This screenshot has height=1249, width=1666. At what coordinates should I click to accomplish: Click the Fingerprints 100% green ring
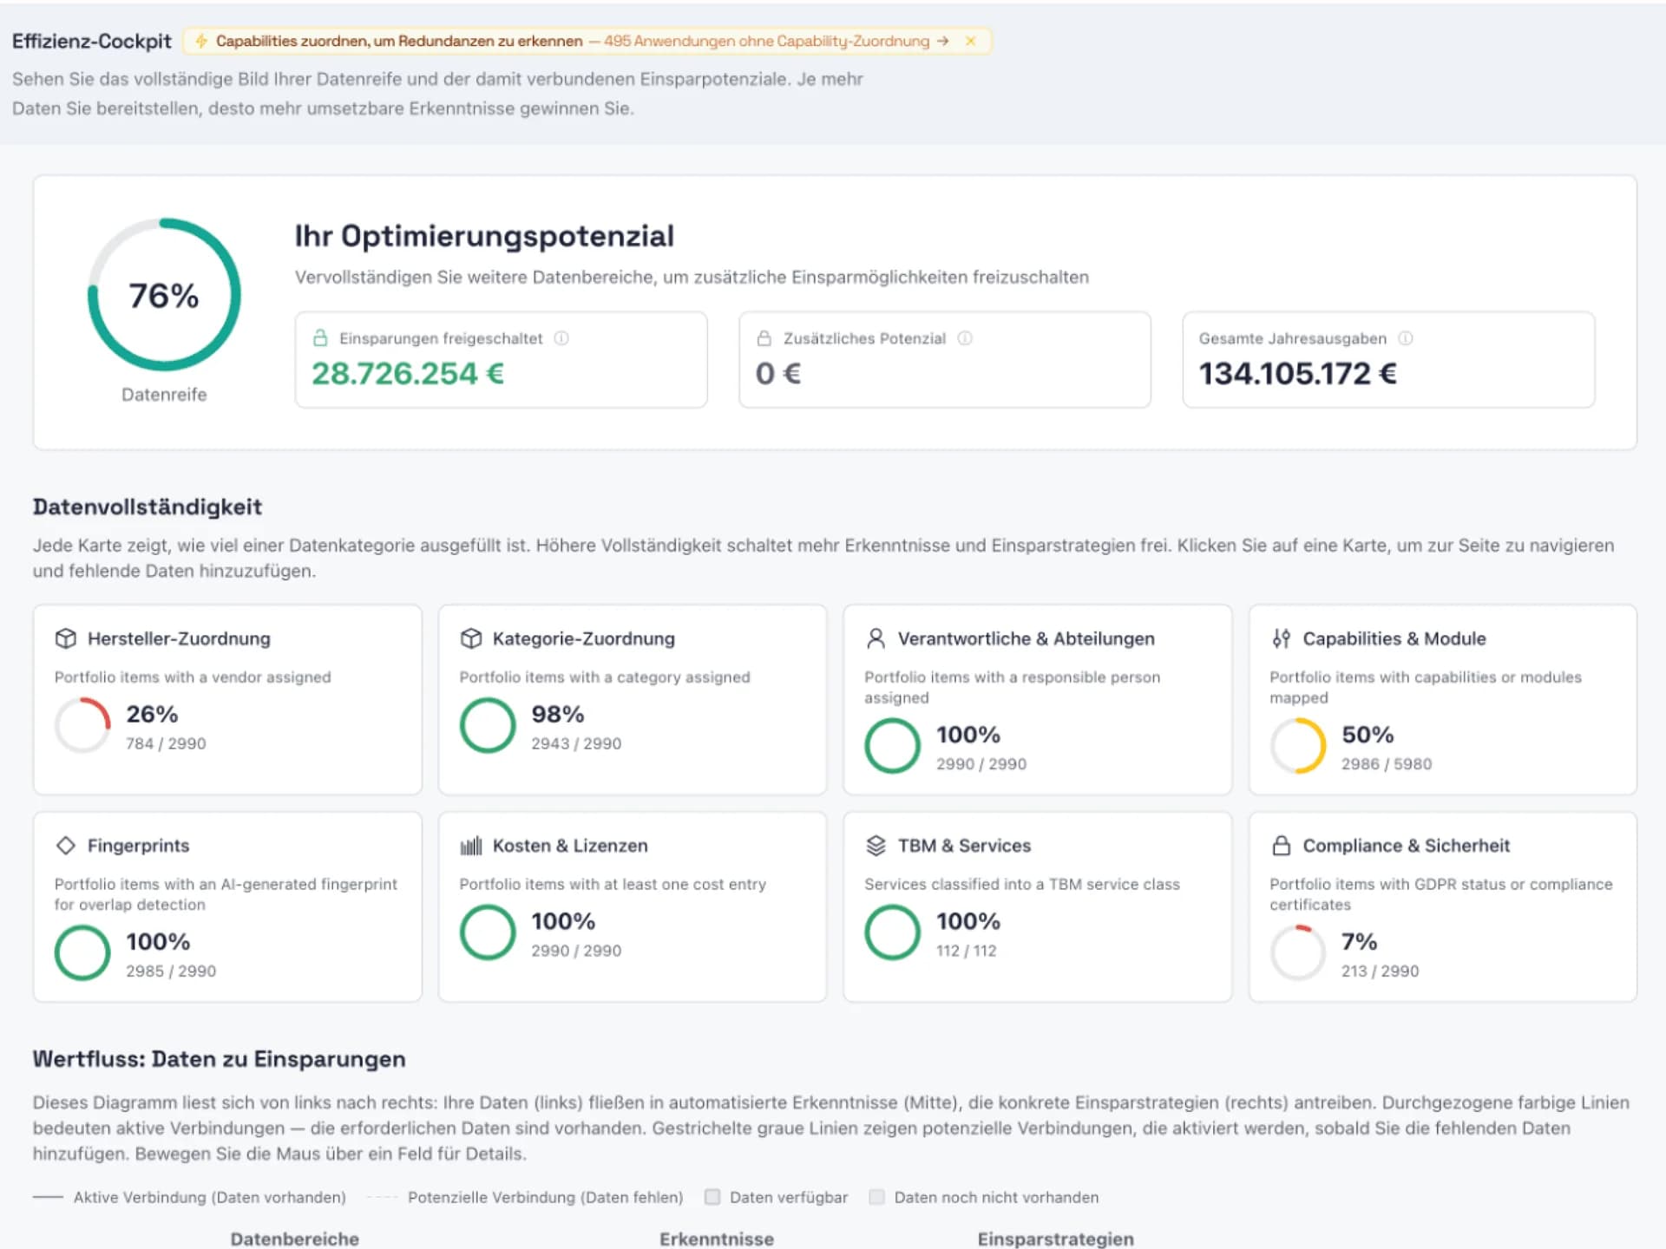point(82,952)
